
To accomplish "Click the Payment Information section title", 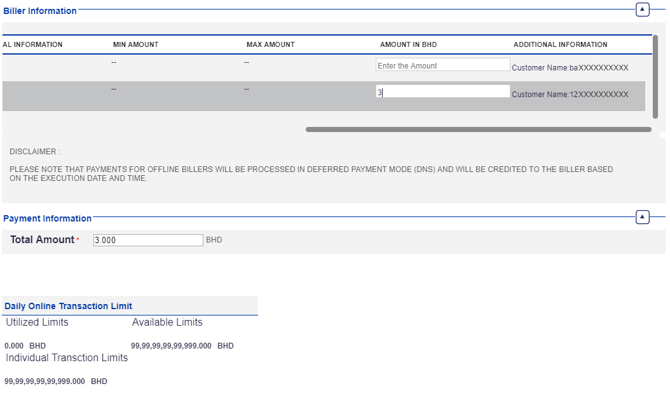I will [x=48, y=218].
